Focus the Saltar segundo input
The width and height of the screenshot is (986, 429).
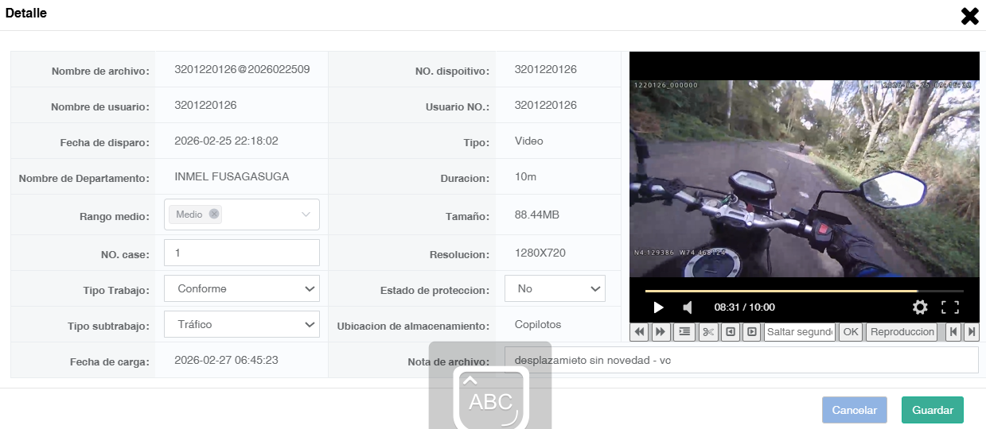click(800, 332)
